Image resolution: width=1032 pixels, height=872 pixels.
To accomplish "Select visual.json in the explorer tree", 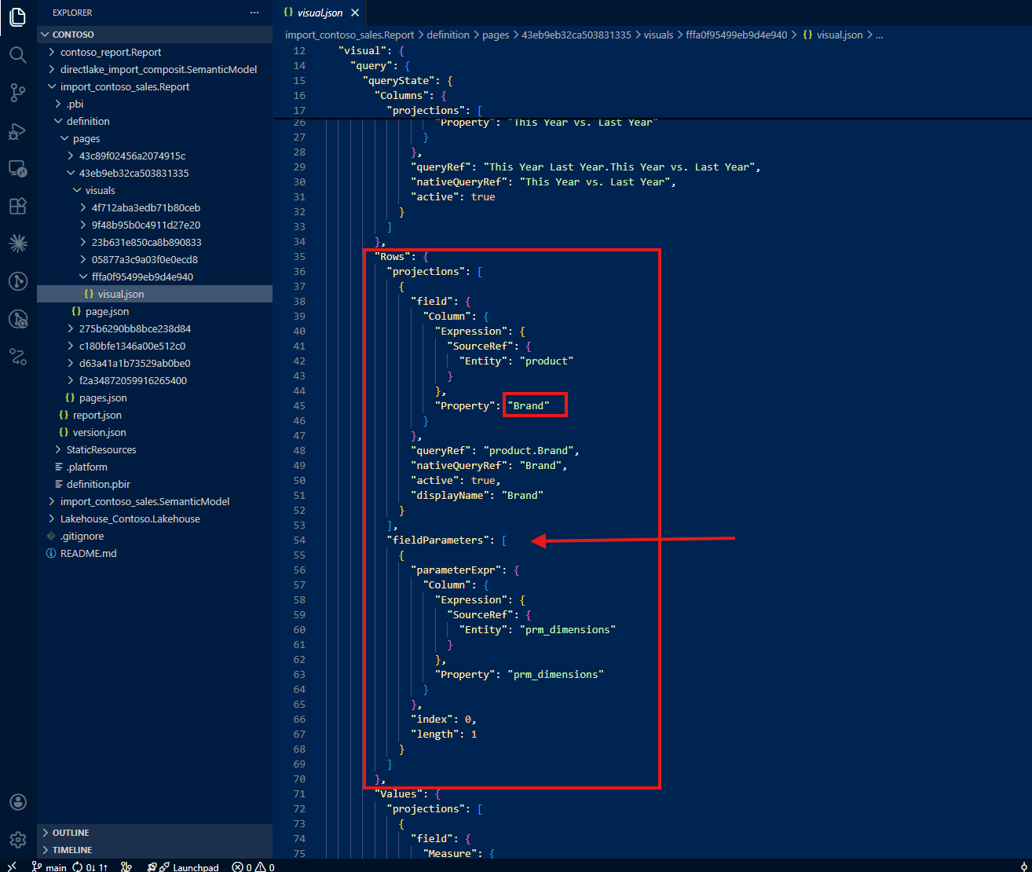I will [155, 294].
